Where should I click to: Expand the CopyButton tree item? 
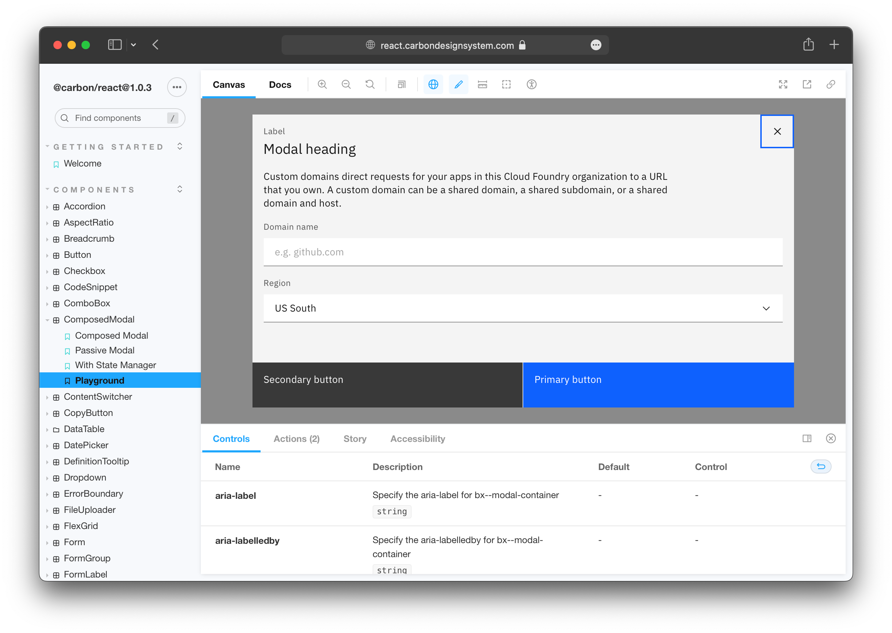pos(88,413)
